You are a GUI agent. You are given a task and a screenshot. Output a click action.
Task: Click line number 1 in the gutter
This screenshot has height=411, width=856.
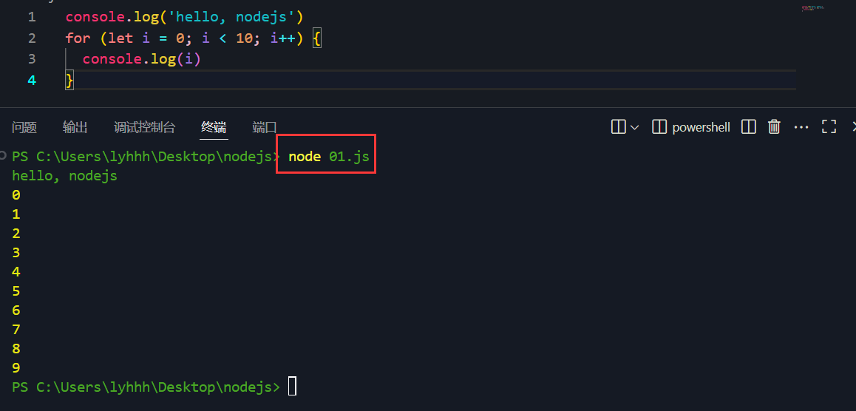[32, 17]
